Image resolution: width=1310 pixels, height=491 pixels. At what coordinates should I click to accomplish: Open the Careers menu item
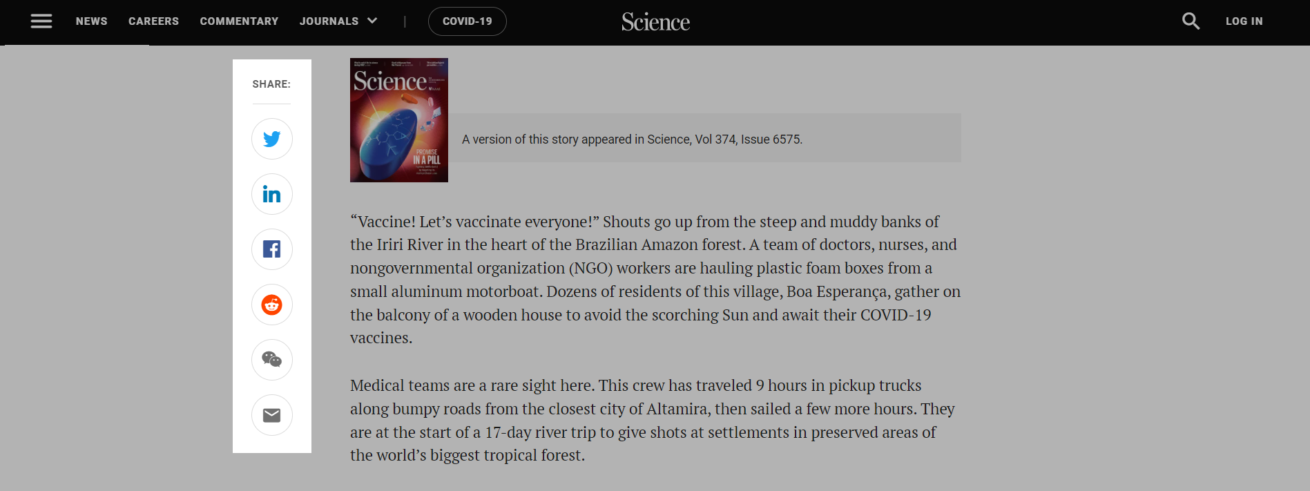153,21
